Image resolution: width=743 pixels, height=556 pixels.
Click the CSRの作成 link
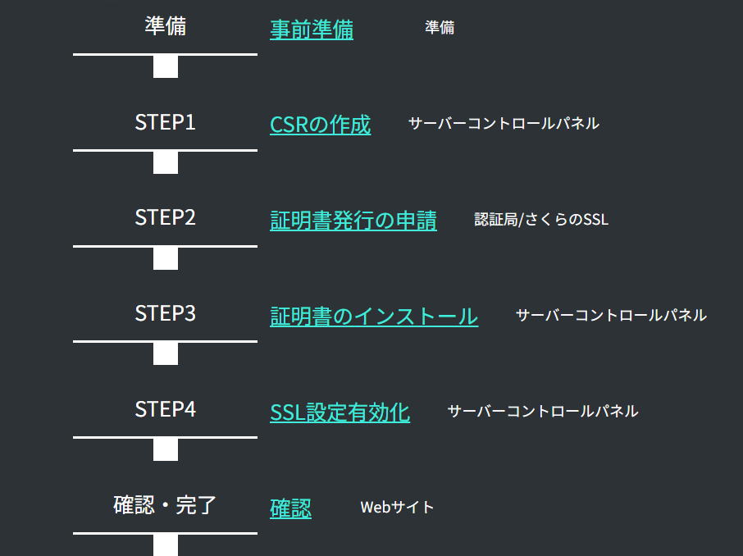click(320, 125)
